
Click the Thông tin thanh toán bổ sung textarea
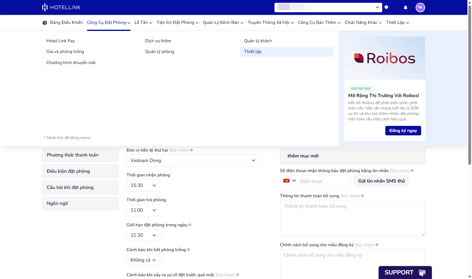click(353, 218)
